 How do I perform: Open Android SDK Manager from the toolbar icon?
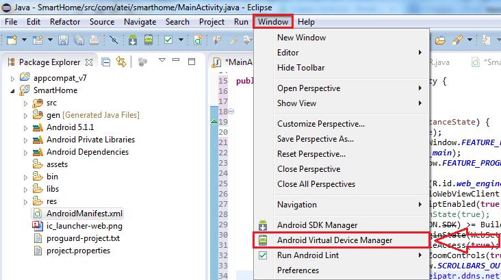(x=133, y=40)
